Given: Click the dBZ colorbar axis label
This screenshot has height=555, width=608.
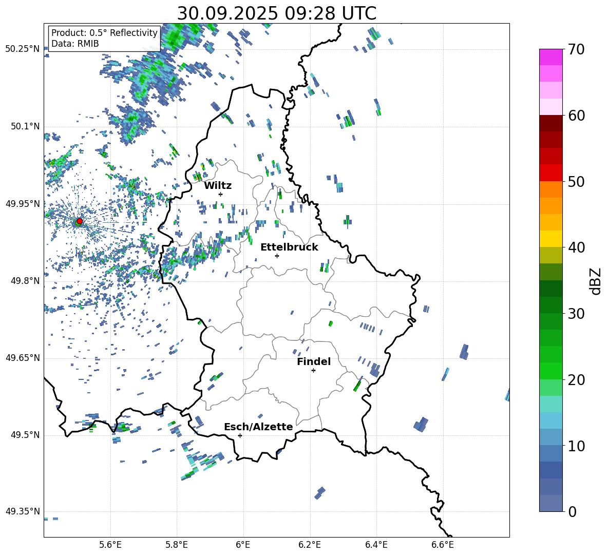Looking at the screenshot, I should (595, 281).
